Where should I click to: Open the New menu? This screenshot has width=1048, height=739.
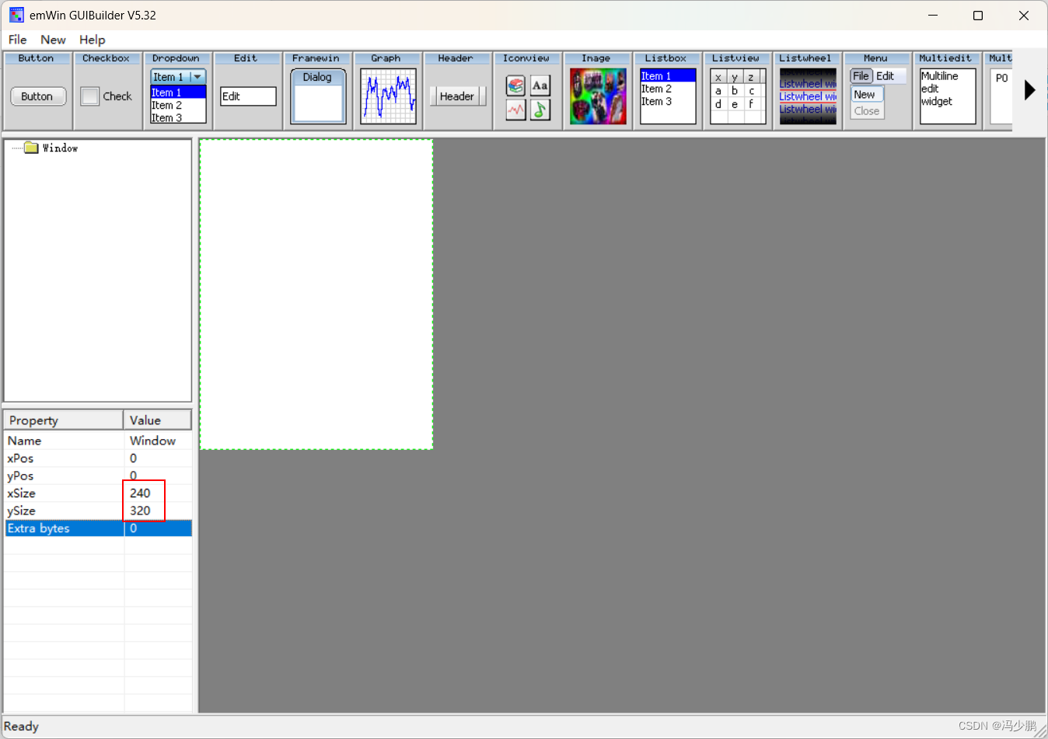click(x=53, y=40)
